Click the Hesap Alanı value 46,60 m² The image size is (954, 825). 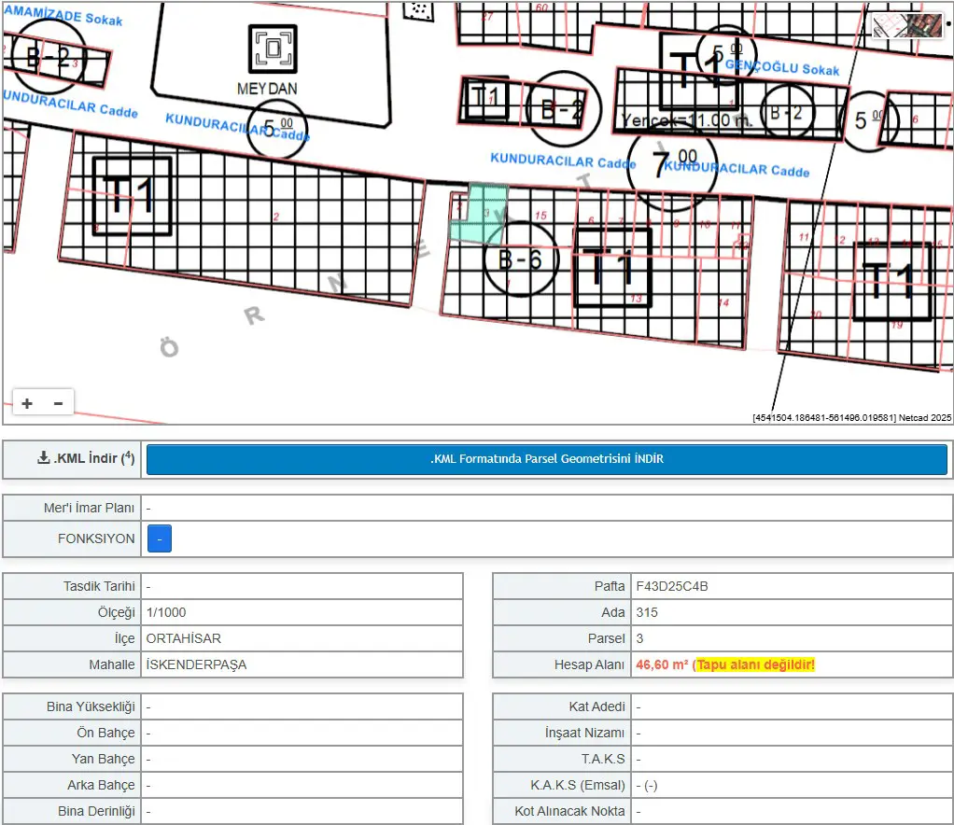click(x=662, y=665)
